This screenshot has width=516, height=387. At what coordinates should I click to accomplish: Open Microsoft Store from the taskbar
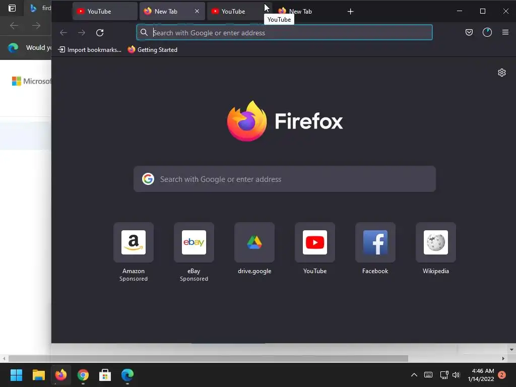105,375
